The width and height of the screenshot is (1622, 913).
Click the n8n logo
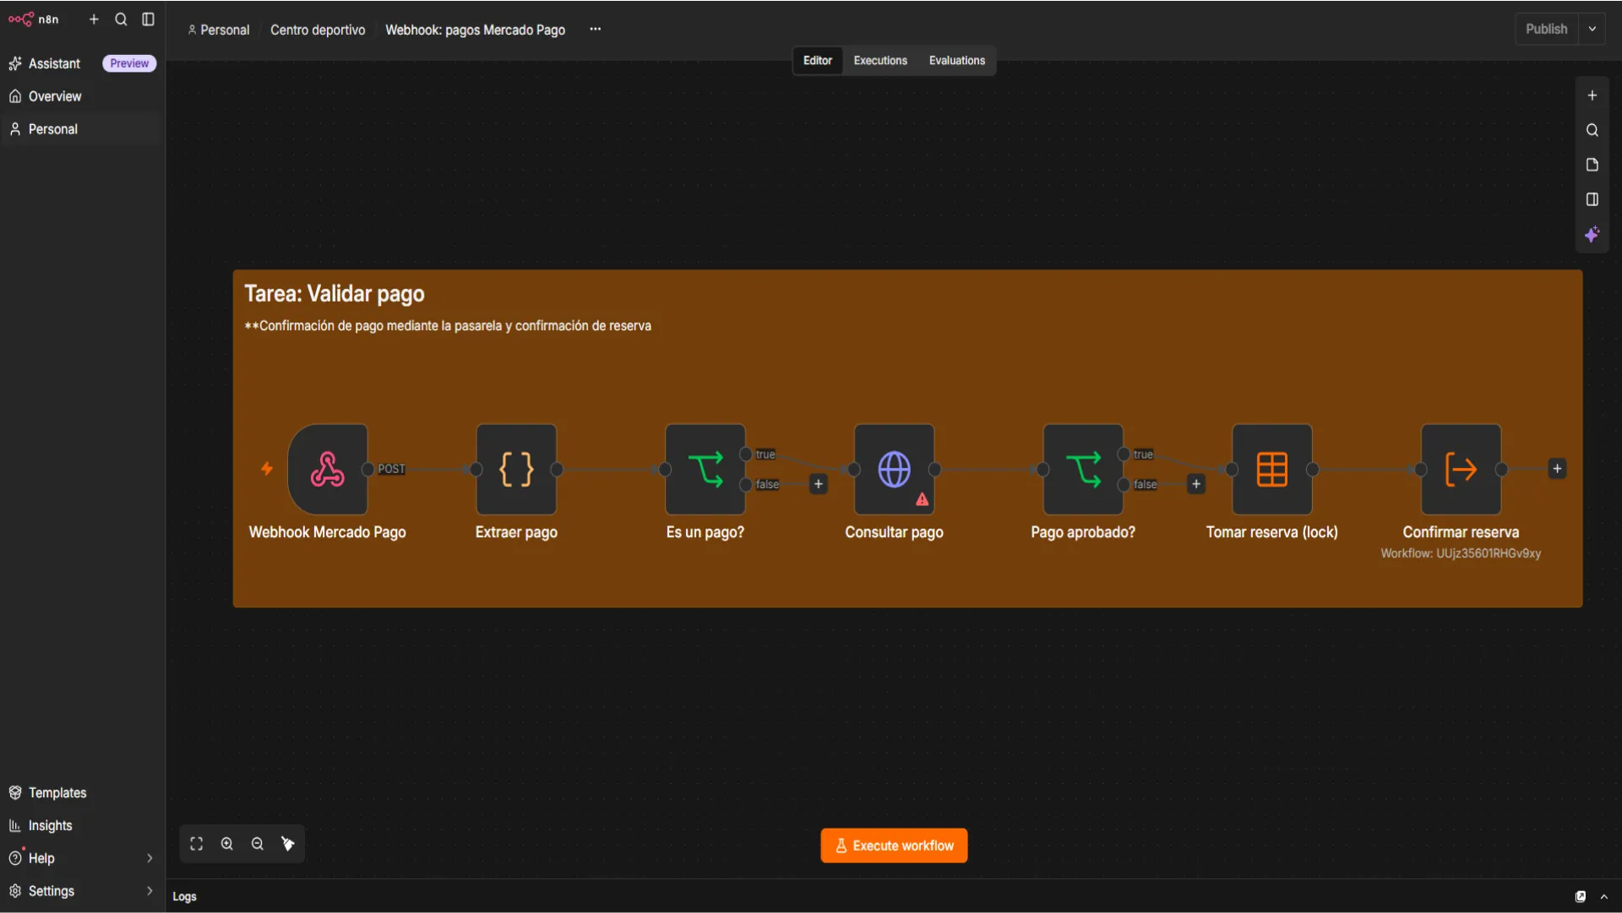point(34,19)
